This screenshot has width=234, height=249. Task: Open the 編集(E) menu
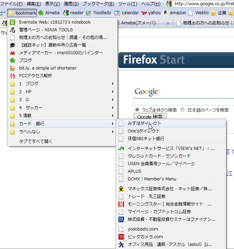[34, 4]
